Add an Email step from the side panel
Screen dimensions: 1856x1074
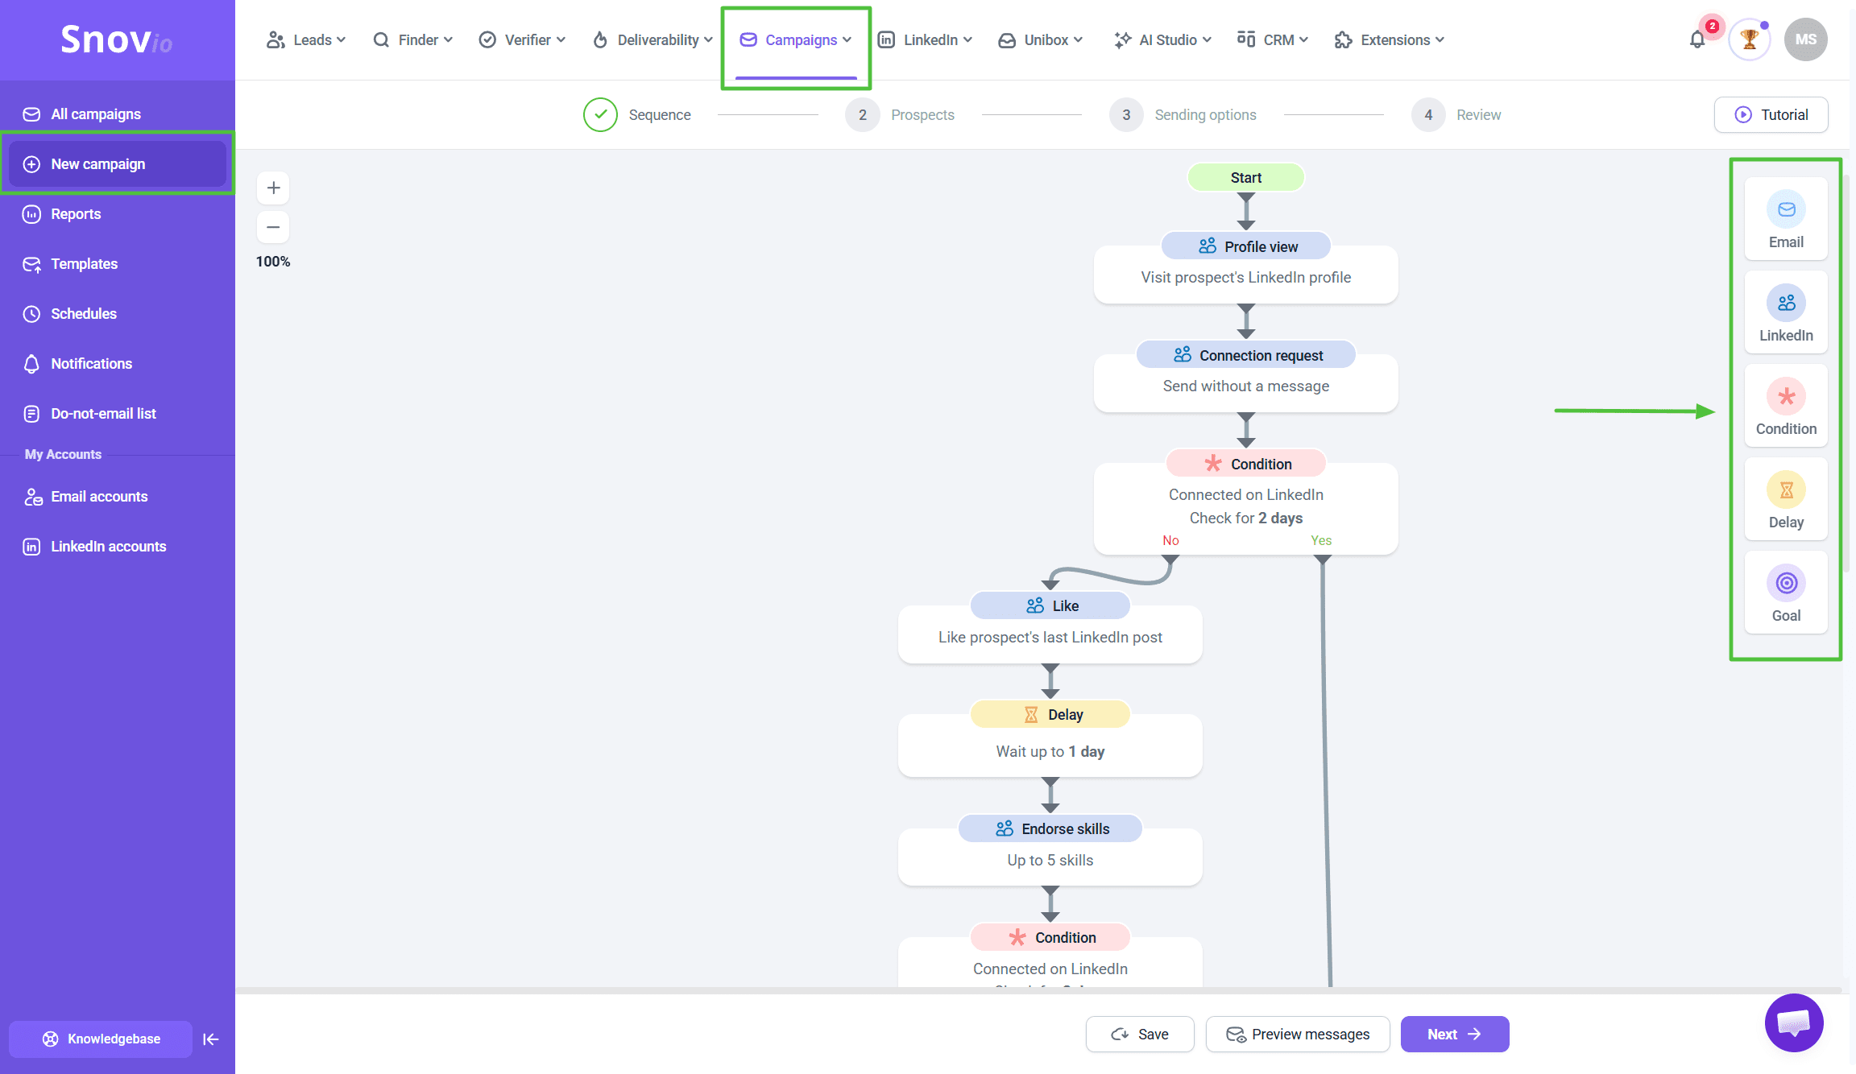(x=1785, y=219)
